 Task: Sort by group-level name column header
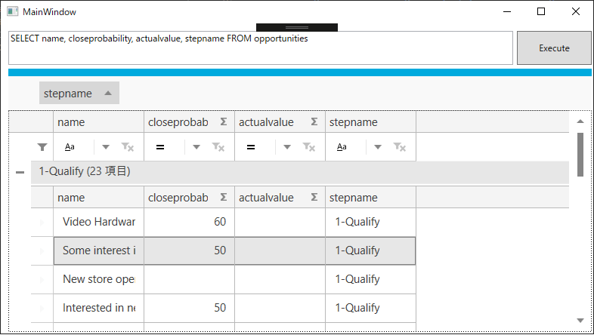(x=98, y=197)
